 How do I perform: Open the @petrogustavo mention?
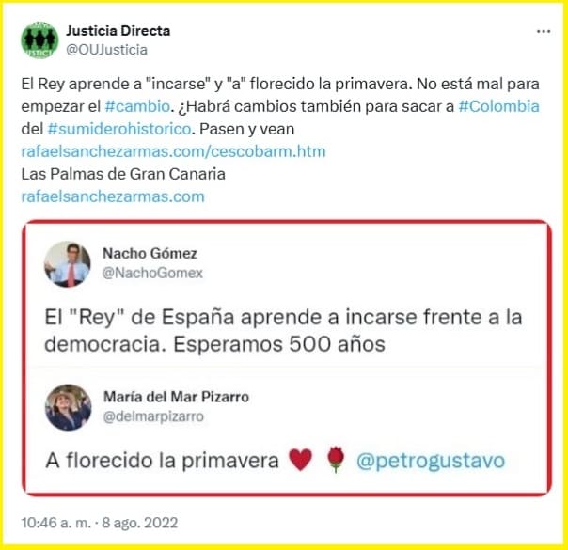tap(431, 461)
